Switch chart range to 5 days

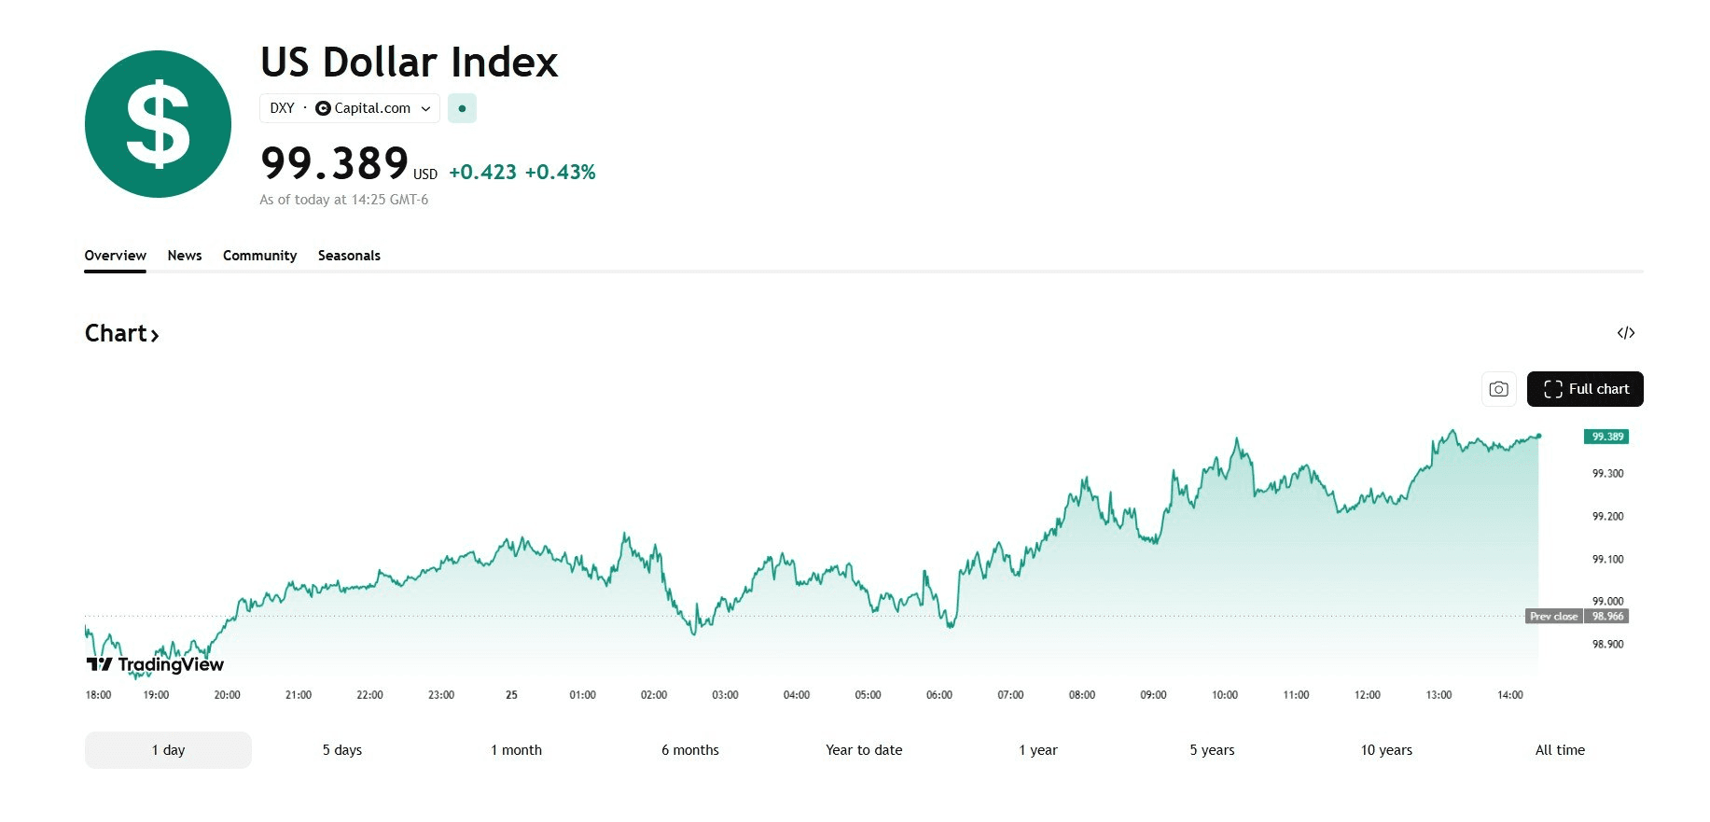point(342,750)
